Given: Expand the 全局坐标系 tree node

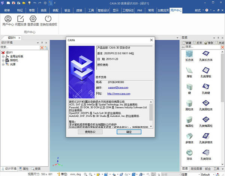Looking at the screenshot, I should tap(3, 56).
